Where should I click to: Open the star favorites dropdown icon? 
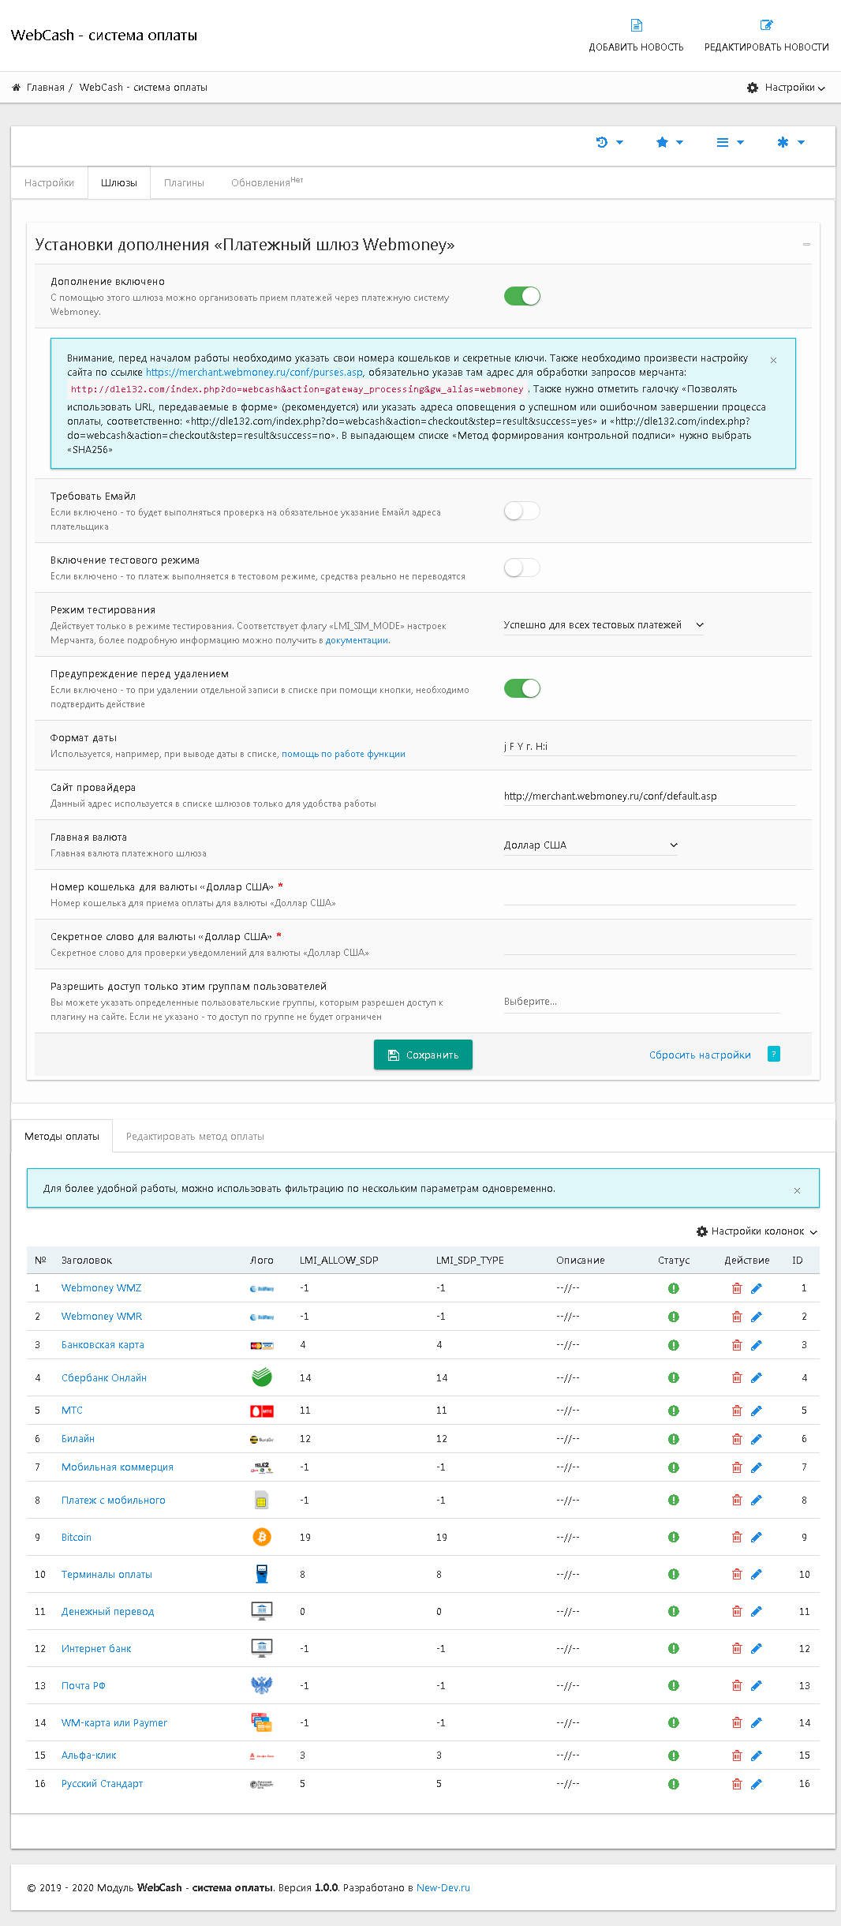[670, 143]
